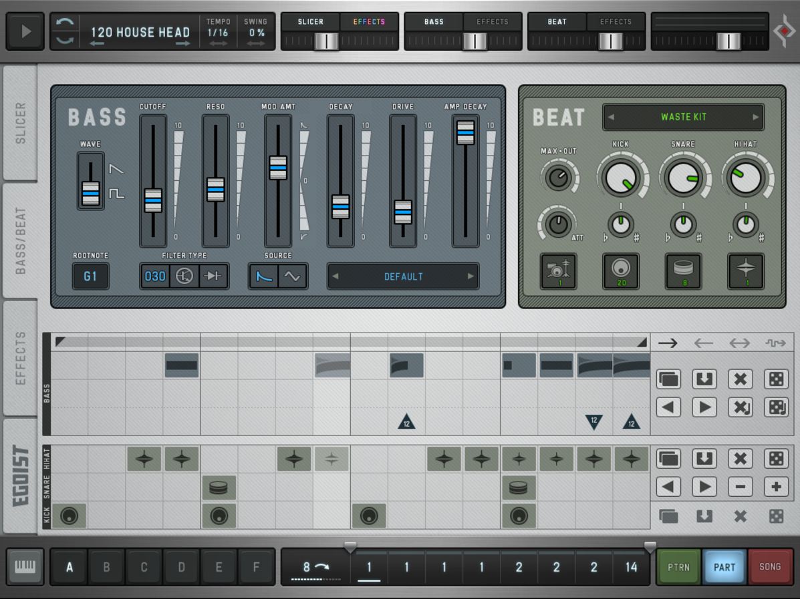The height and width of the screenshot is (599, 800).
Task: Clear bass pattern with X icon
Action: [740, 379]
